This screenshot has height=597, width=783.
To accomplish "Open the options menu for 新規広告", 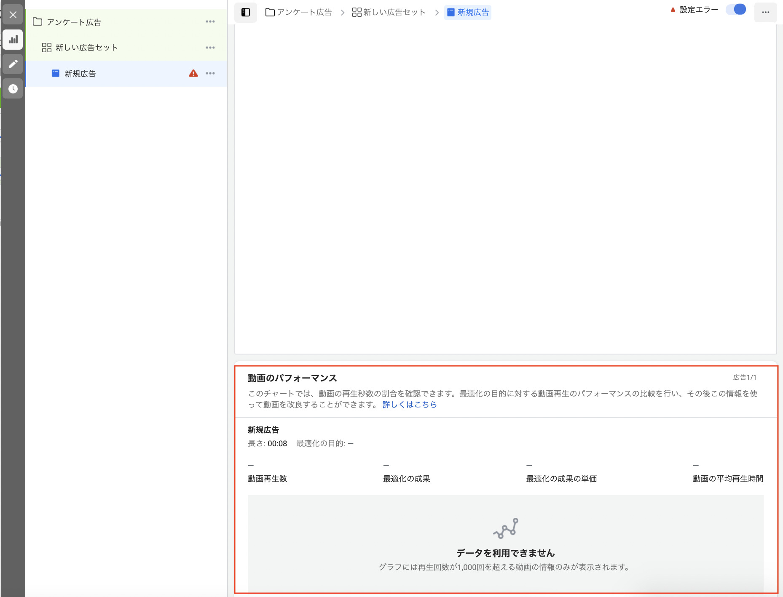I will click(210, 73).
